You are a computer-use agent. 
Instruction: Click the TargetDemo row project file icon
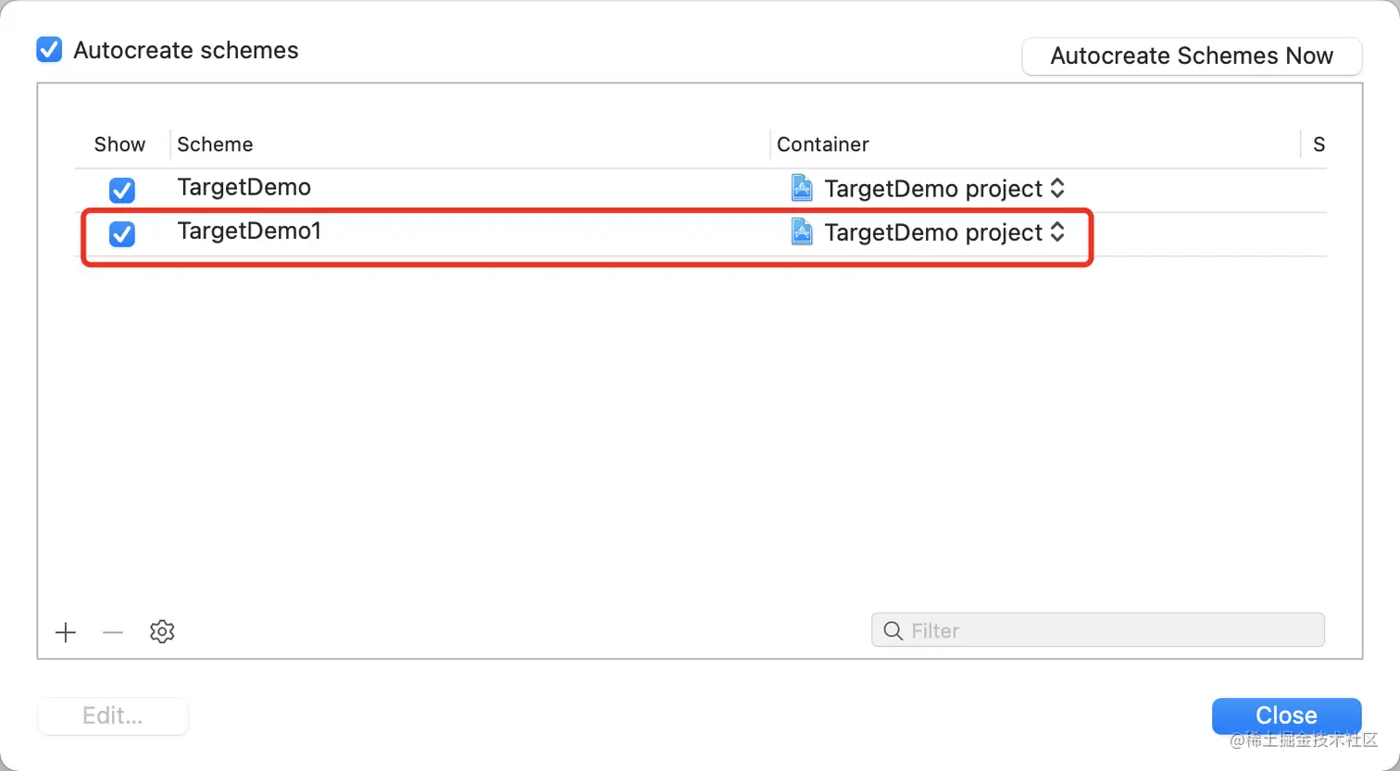pyautogui.click(x=802, y=188)
